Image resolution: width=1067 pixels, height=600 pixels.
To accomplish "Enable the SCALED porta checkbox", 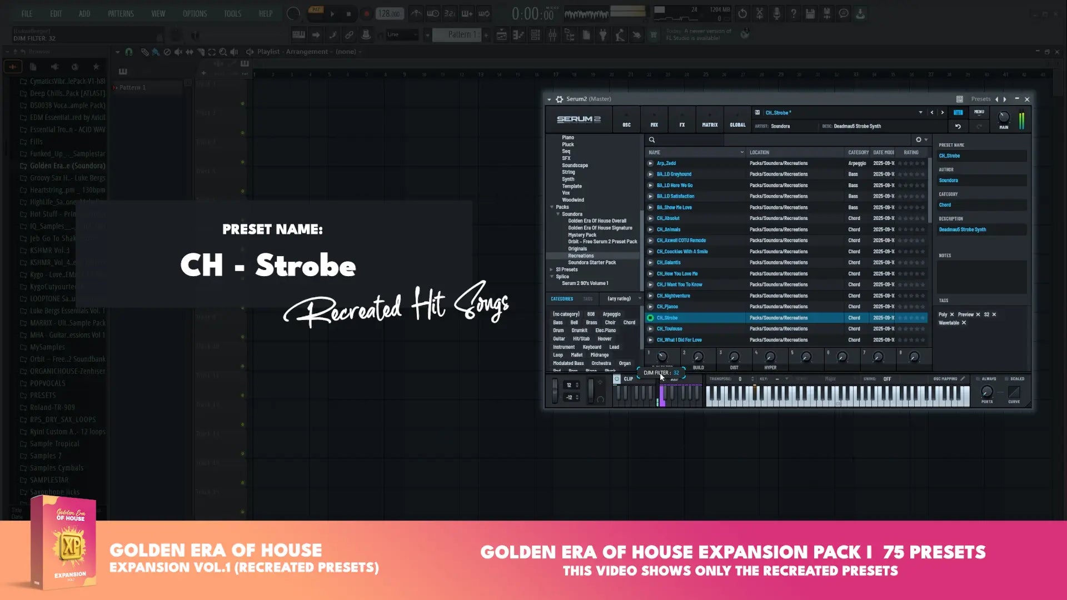I will click(x=1006, y=379).
